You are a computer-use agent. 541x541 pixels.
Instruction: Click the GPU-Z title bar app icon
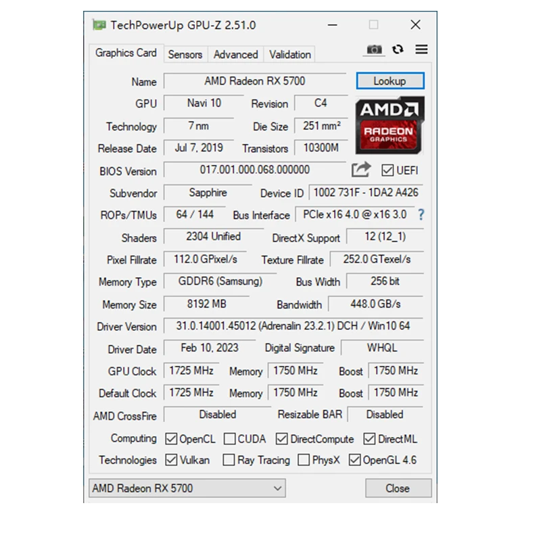pos(99,25)
